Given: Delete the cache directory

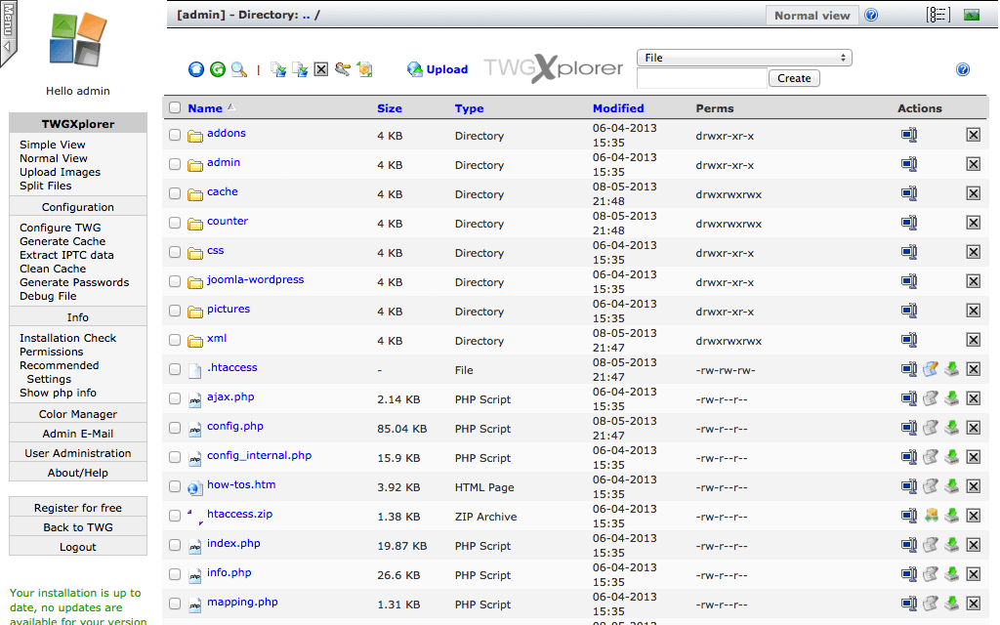Looking at the screenshot, I should 973,193.
